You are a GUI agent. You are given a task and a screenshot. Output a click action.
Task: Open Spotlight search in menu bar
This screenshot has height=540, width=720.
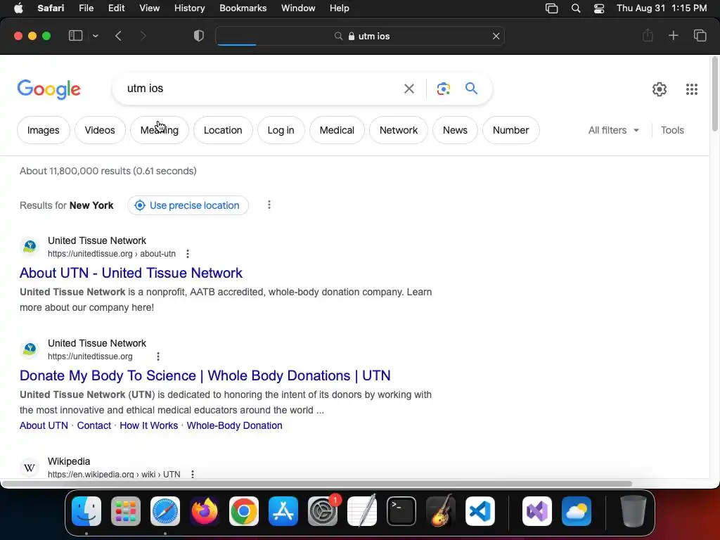(576, 8)
